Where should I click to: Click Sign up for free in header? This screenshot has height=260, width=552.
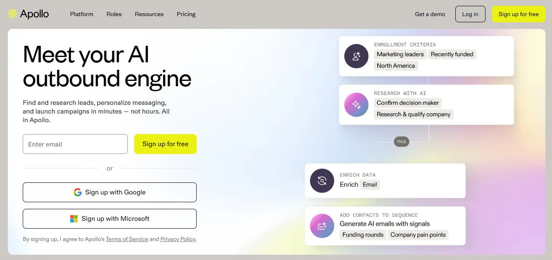pos(519,14)
